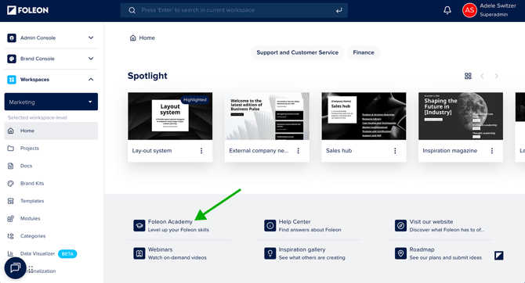Open the Lay-out system thumbnail

(x=170, y=116)
